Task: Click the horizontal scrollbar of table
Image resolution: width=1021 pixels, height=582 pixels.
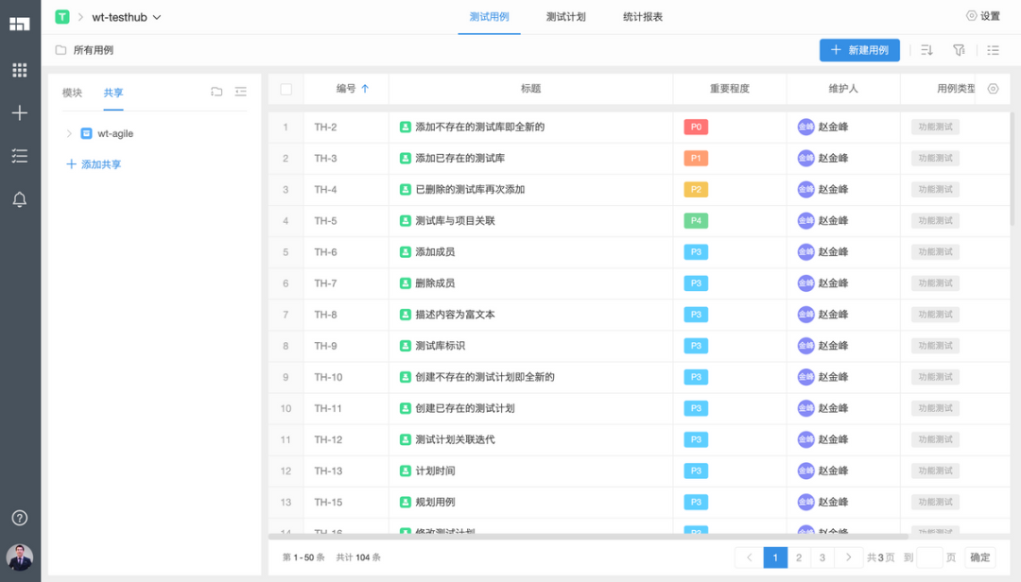Action: [x=588, y=537]
